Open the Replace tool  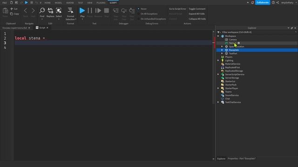coord(50,11)
